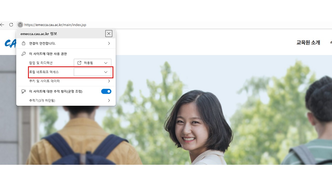This screenshot has width=332, height=186.
Task: Click the lock icon in the address bar
Action: tap(20, 25)
